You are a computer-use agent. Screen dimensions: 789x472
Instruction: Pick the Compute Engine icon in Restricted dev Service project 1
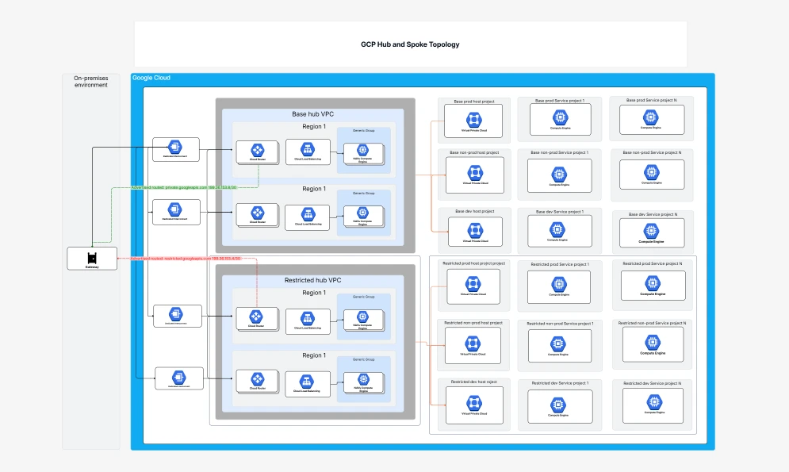pos(558,405)
